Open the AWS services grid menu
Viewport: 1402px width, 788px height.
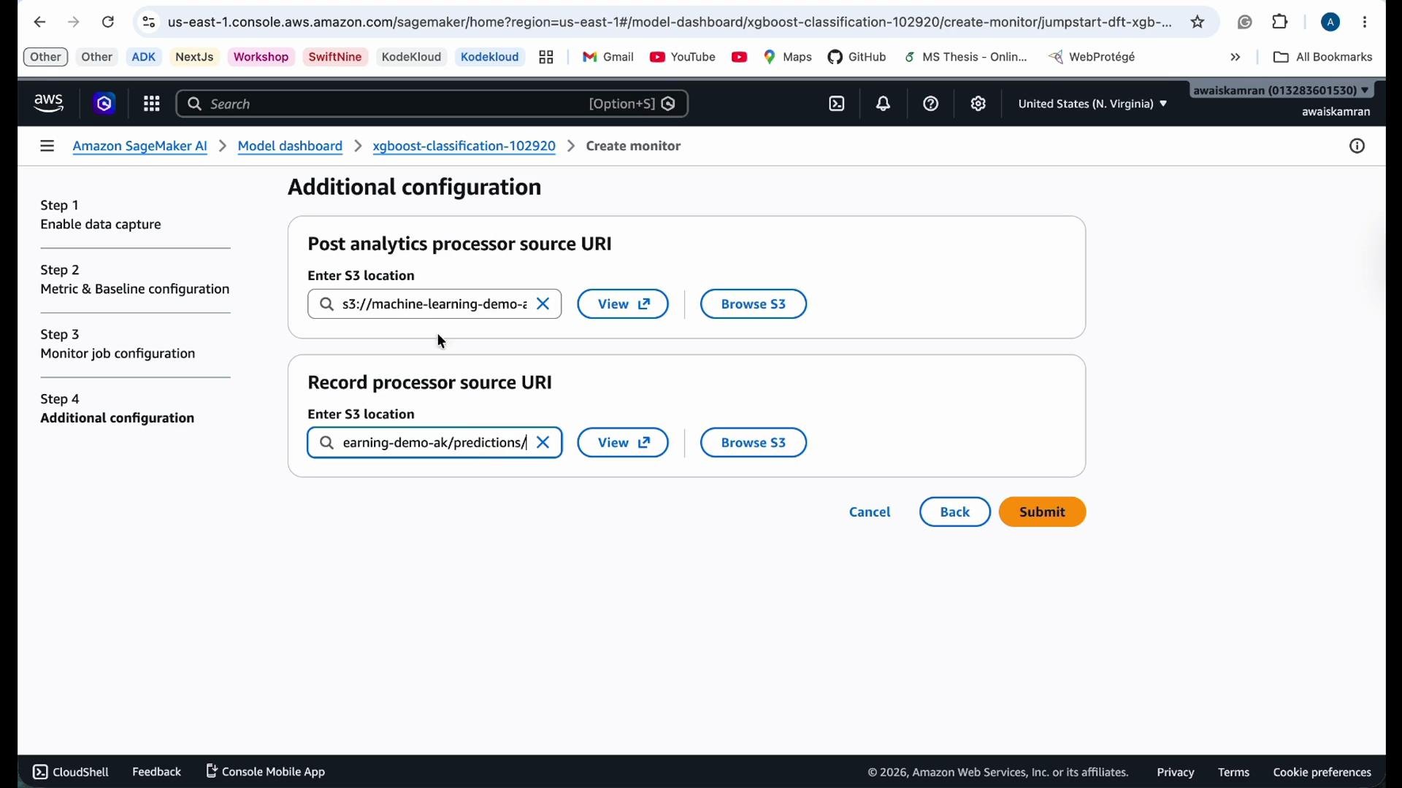152,104
